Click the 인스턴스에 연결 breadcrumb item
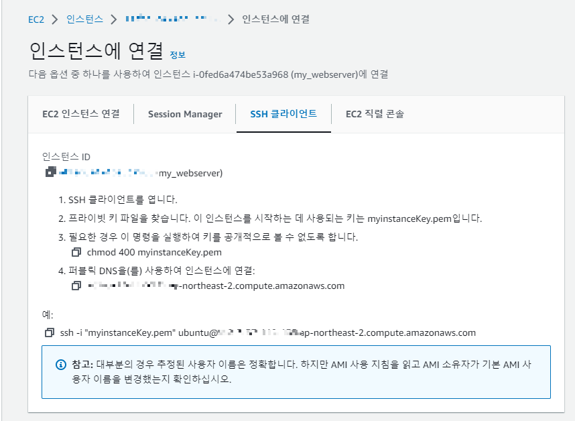Viewport: 575px width, 421px height. (275, 19)
